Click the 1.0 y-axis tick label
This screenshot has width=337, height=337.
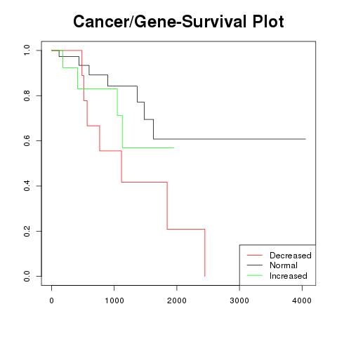tap(27, 51)
